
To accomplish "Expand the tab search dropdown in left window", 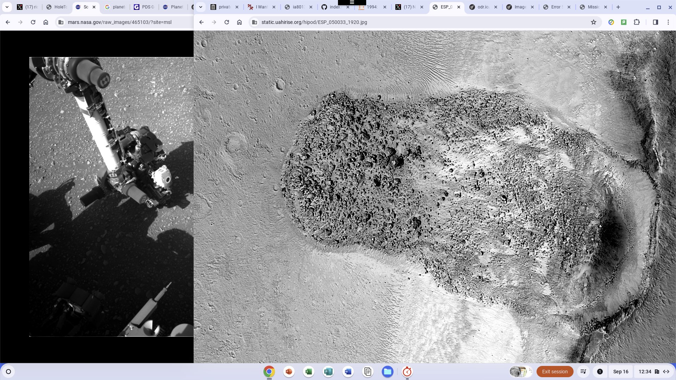I will [7, 7].
